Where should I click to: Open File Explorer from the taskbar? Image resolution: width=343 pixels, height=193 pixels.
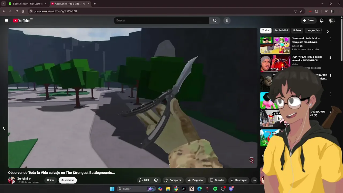click(168, 189)
